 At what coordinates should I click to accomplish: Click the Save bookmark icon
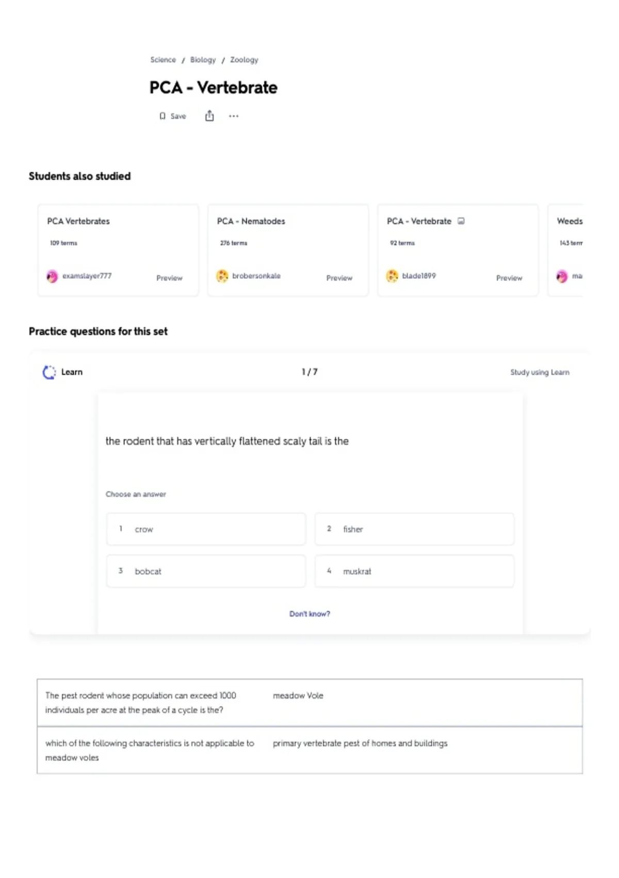tap(162, 116)
